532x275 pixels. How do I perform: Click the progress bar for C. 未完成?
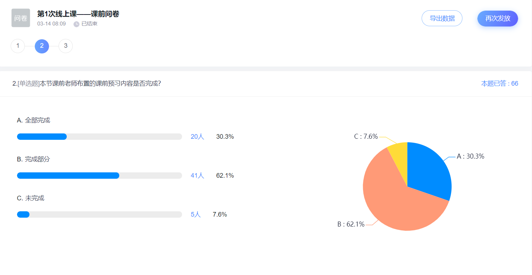pos(99,214)
